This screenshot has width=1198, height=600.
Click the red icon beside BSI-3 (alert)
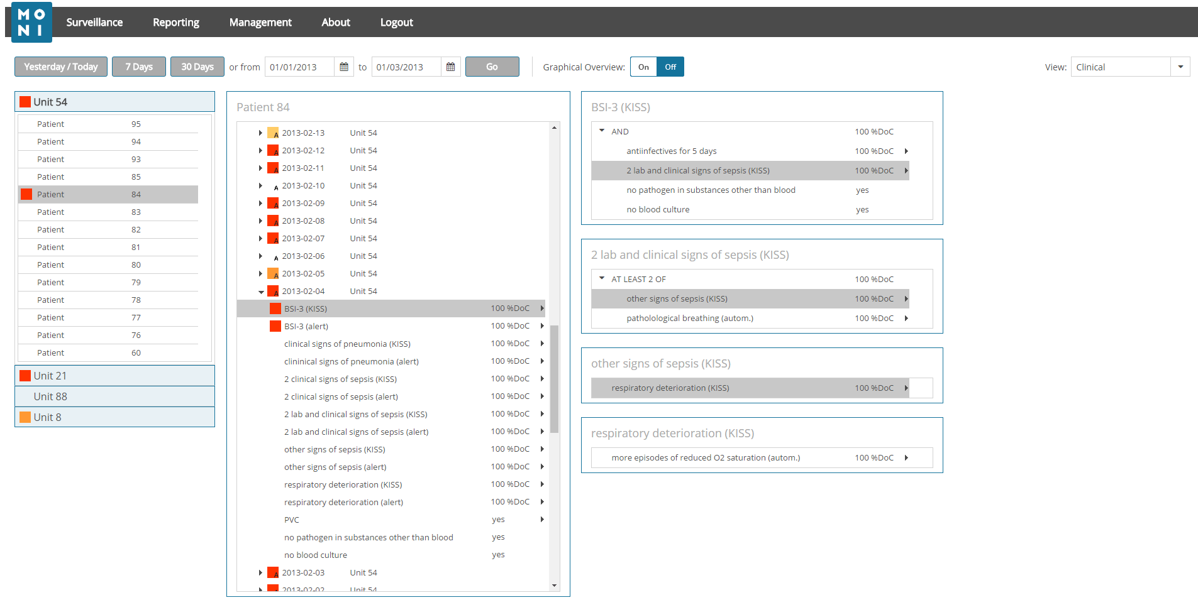[275, 326]
